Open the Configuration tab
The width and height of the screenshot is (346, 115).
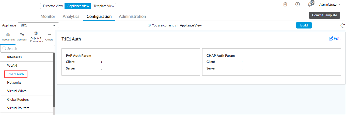(99, 16)
